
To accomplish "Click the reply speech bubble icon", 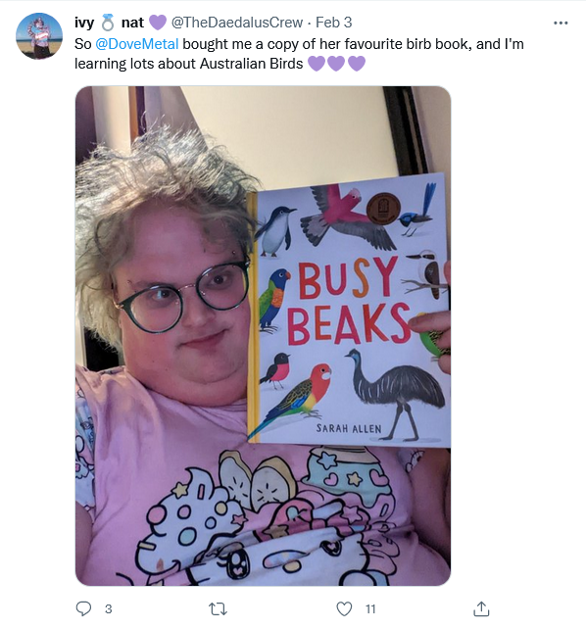I will click(83, 608).
